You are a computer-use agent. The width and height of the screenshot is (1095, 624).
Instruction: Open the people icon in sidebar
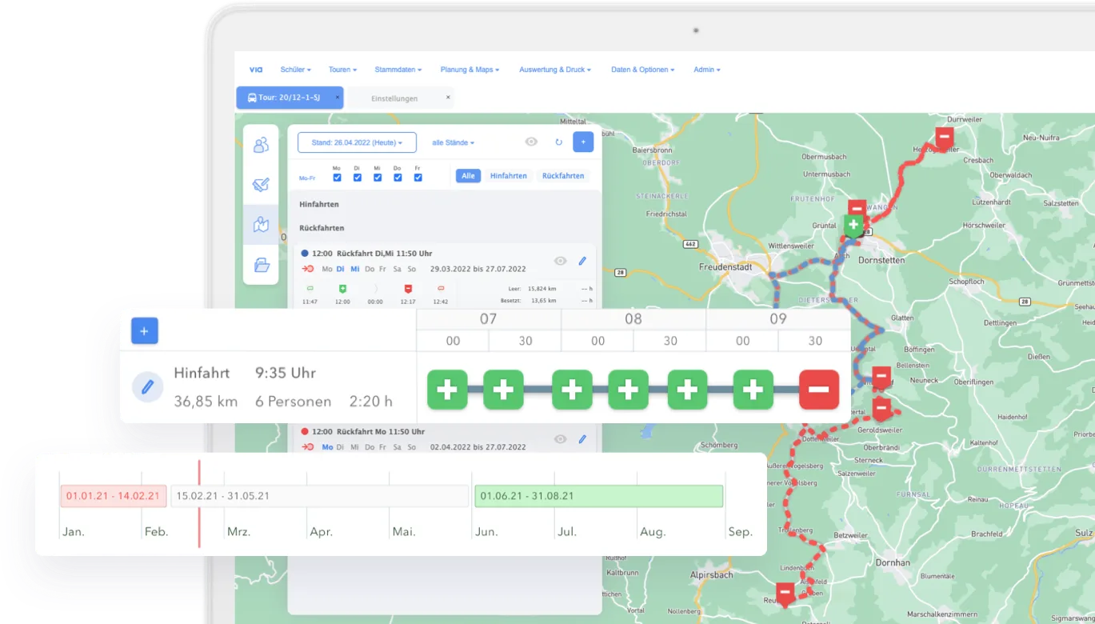pyautogui.click(x=261, y=146)
